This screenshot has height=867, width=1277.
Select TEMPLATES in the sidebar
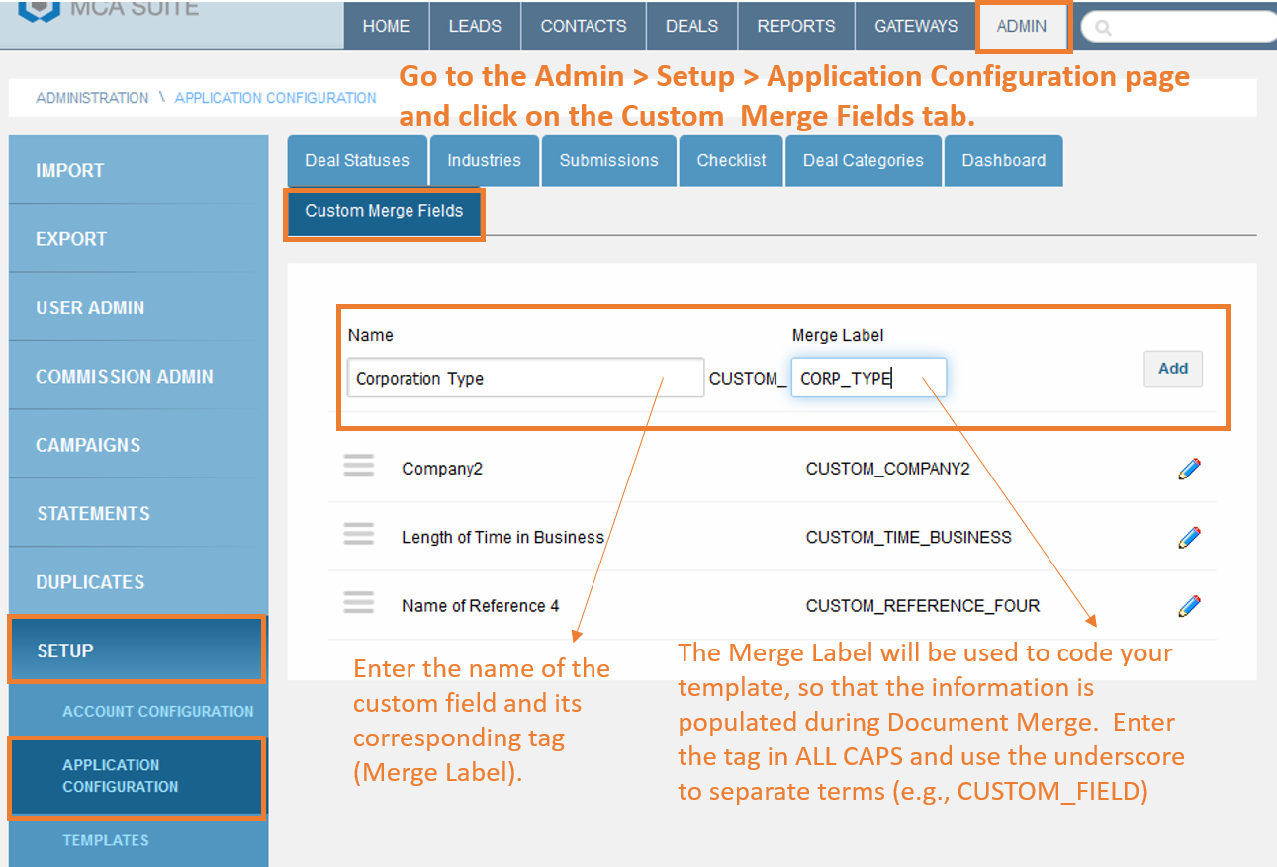click(106, 840)
